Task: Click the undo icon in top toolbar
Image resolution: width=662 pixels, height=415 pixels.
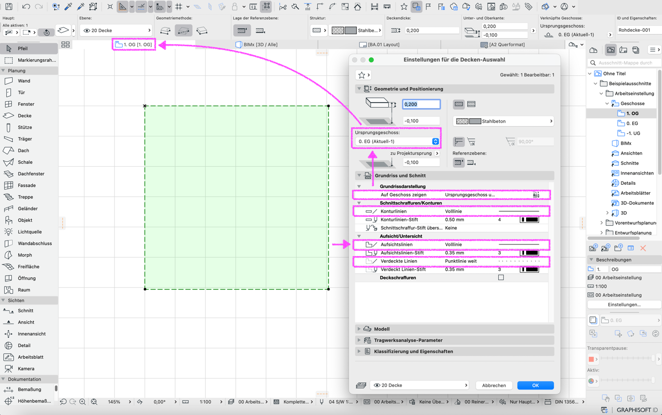Action: (x=26, y=7)
